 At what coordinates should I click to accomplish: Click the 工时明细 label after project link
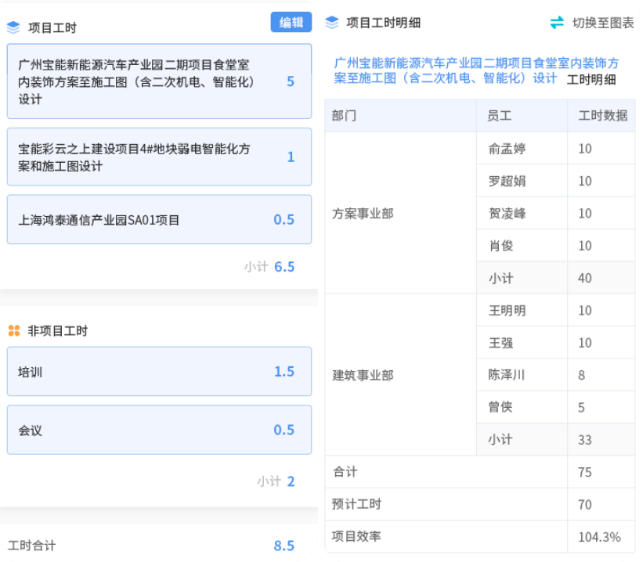(x=591, y=79)
